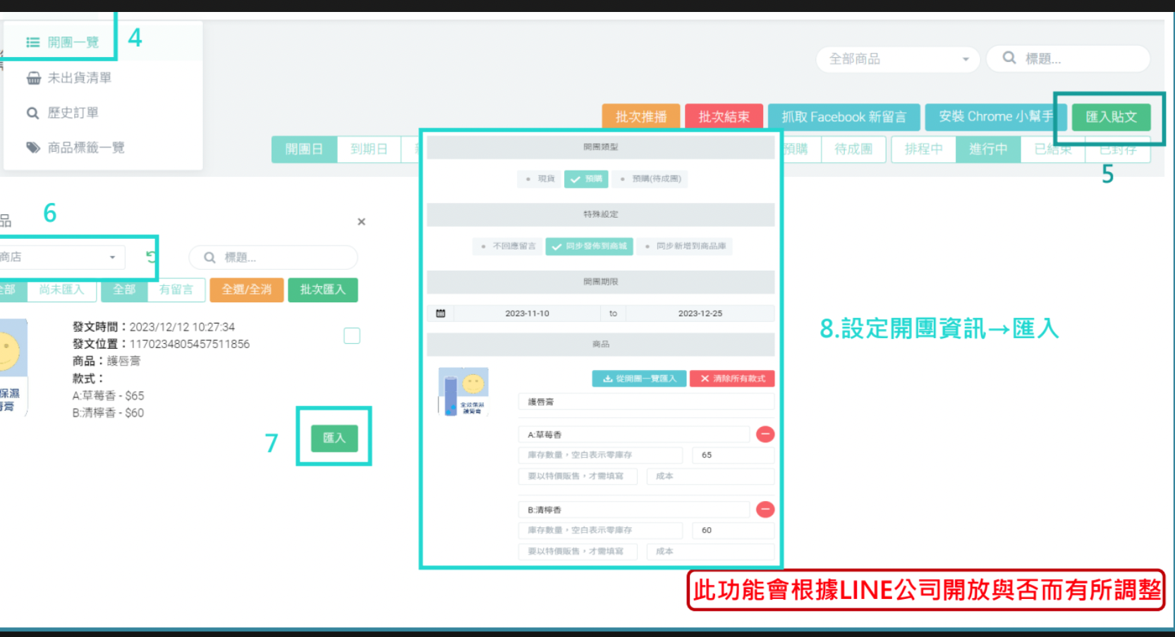This screenshot has height=637, width=1175.
Task: Select the 尚未匯入 filter tab
Action: click(x=61, y=290)
